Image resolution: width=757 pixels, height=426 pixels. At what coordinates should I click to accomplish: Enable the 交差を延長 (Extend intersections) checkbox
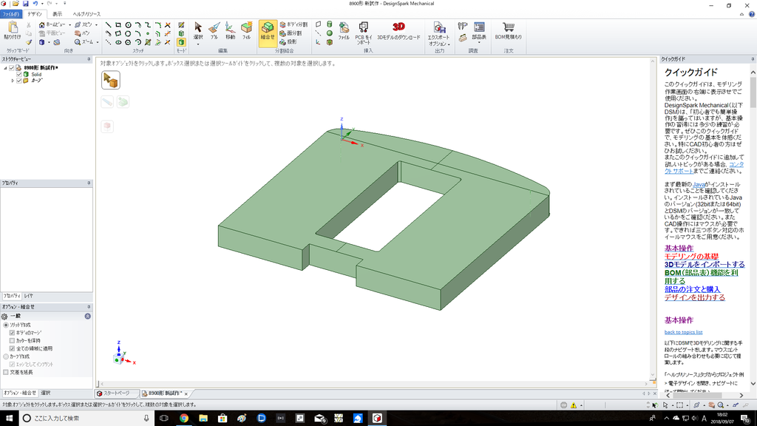tap(6, 373)
